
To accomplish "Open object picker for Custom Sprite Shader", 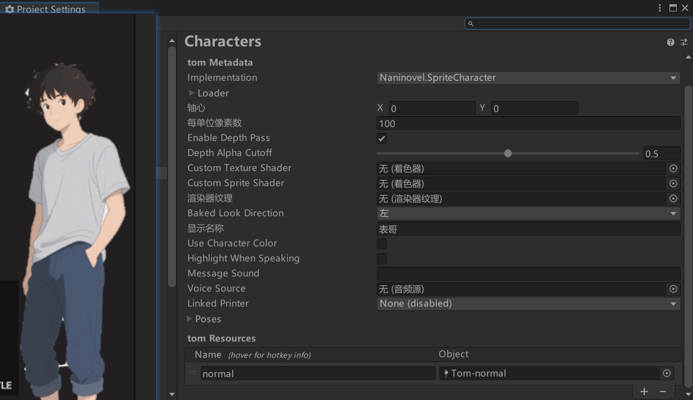I will [673, 183].
